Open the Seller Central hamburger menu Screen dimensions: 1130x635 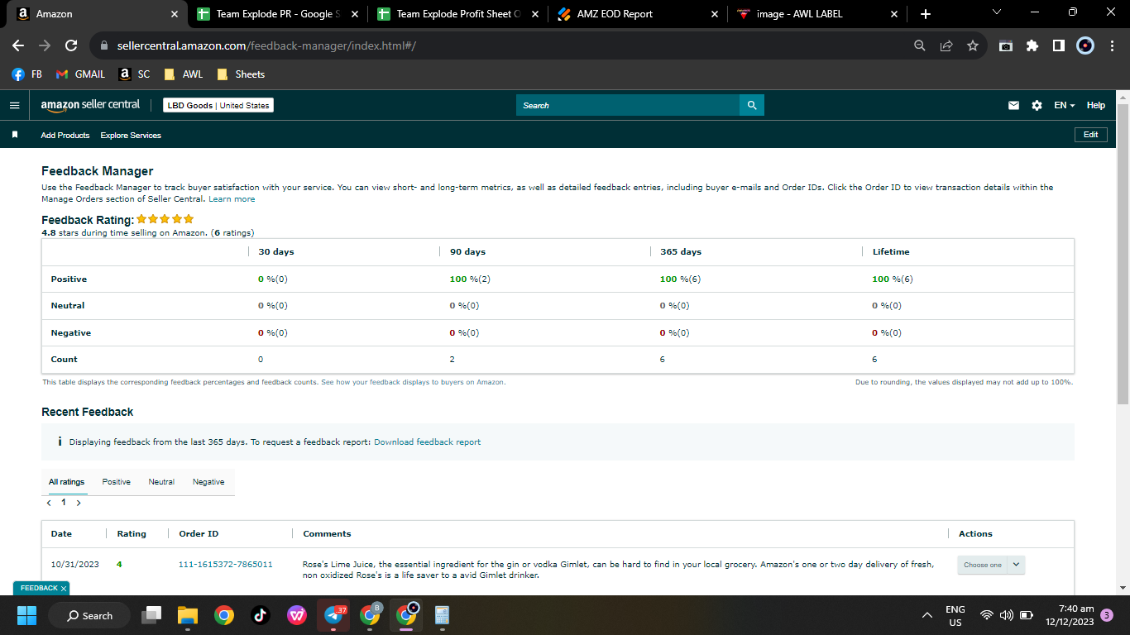[x=14, y=105]
